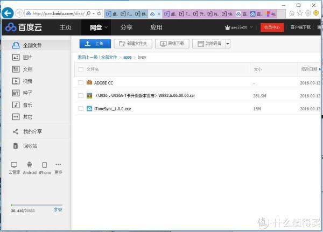Check the W882.6.06.00.00.rar row checkbox
The image size is (323, 232).
[81, 96]
